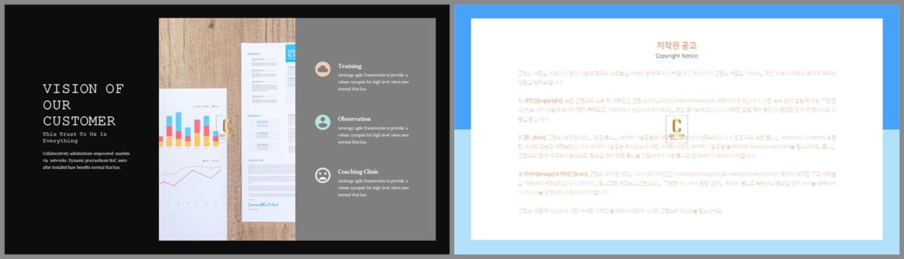The image size is (904, 259).
Task: Click the VISION OF OUR CUSTOMER title
Action: tap(83, 104)
